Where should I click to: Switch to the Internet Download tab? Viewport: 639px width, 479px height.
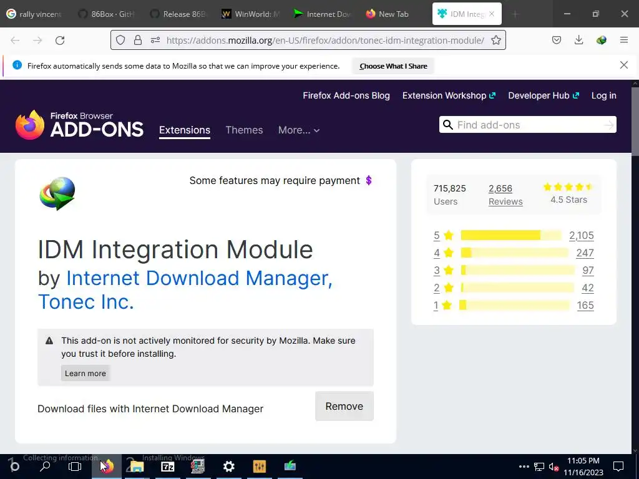tap(321, 14)
